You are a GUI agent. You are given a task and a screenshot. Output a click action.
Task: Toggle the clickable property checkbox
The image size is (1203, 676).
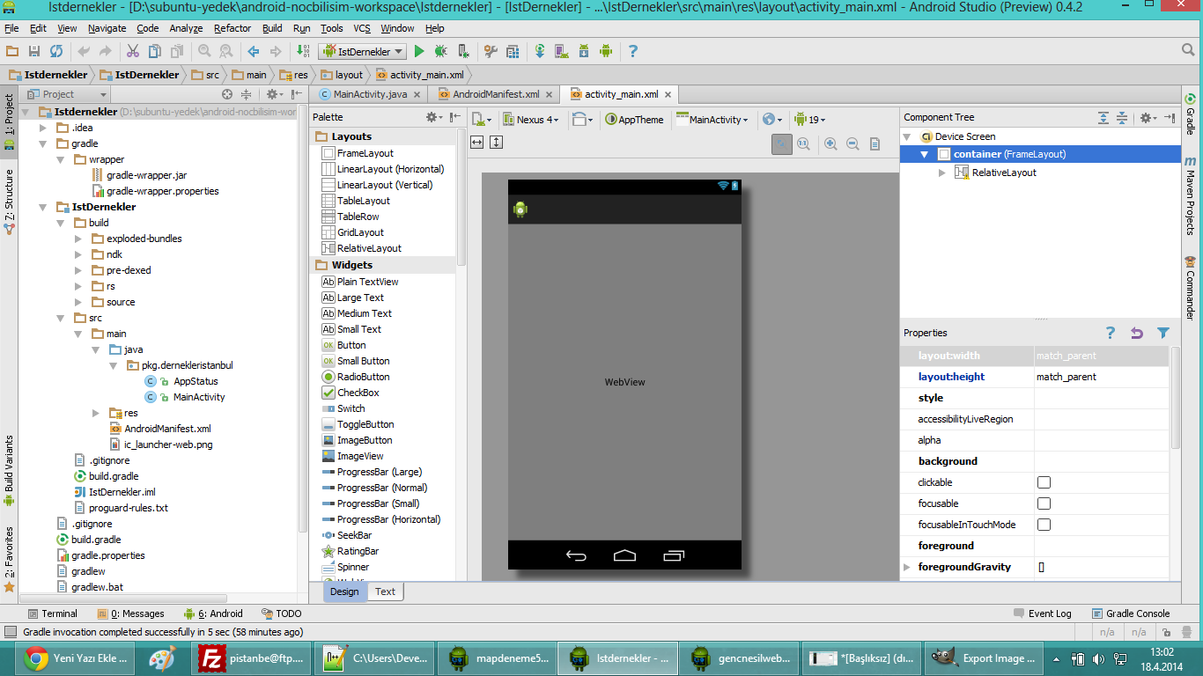[x=1044, y=482]
